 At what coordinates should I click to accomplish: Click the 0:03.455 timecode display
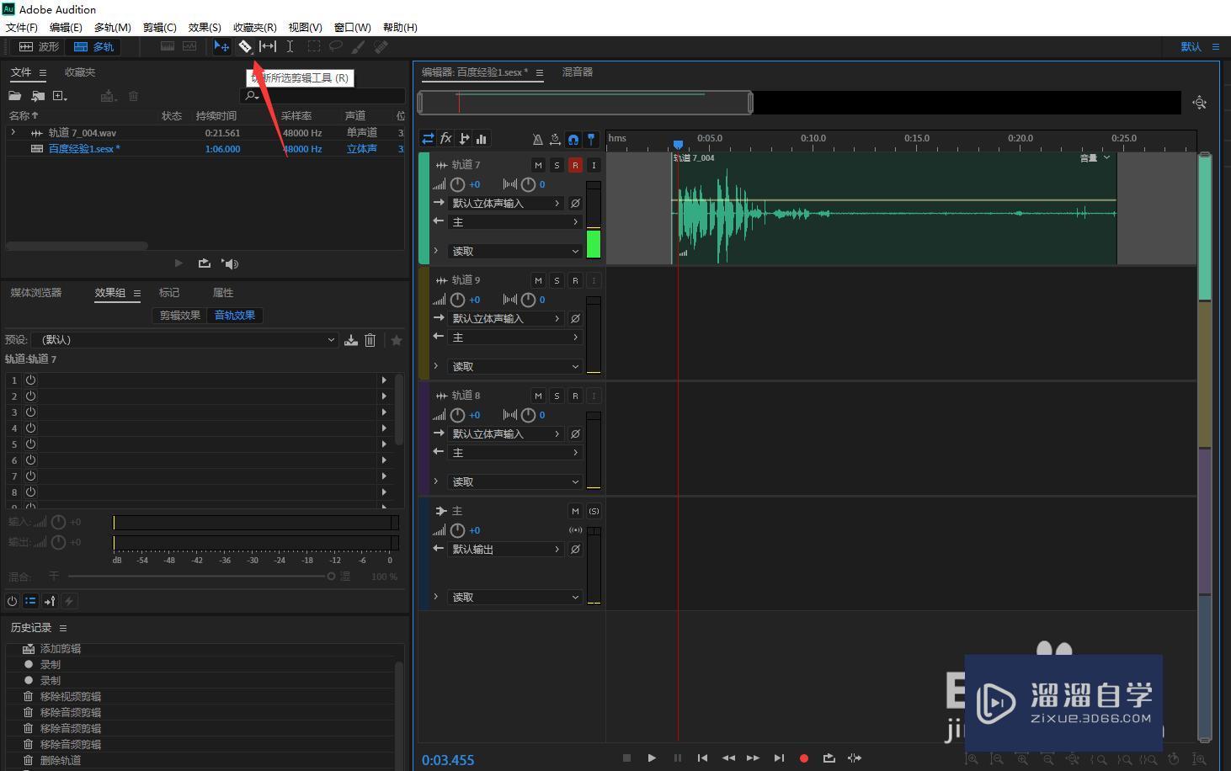[448, 760]
